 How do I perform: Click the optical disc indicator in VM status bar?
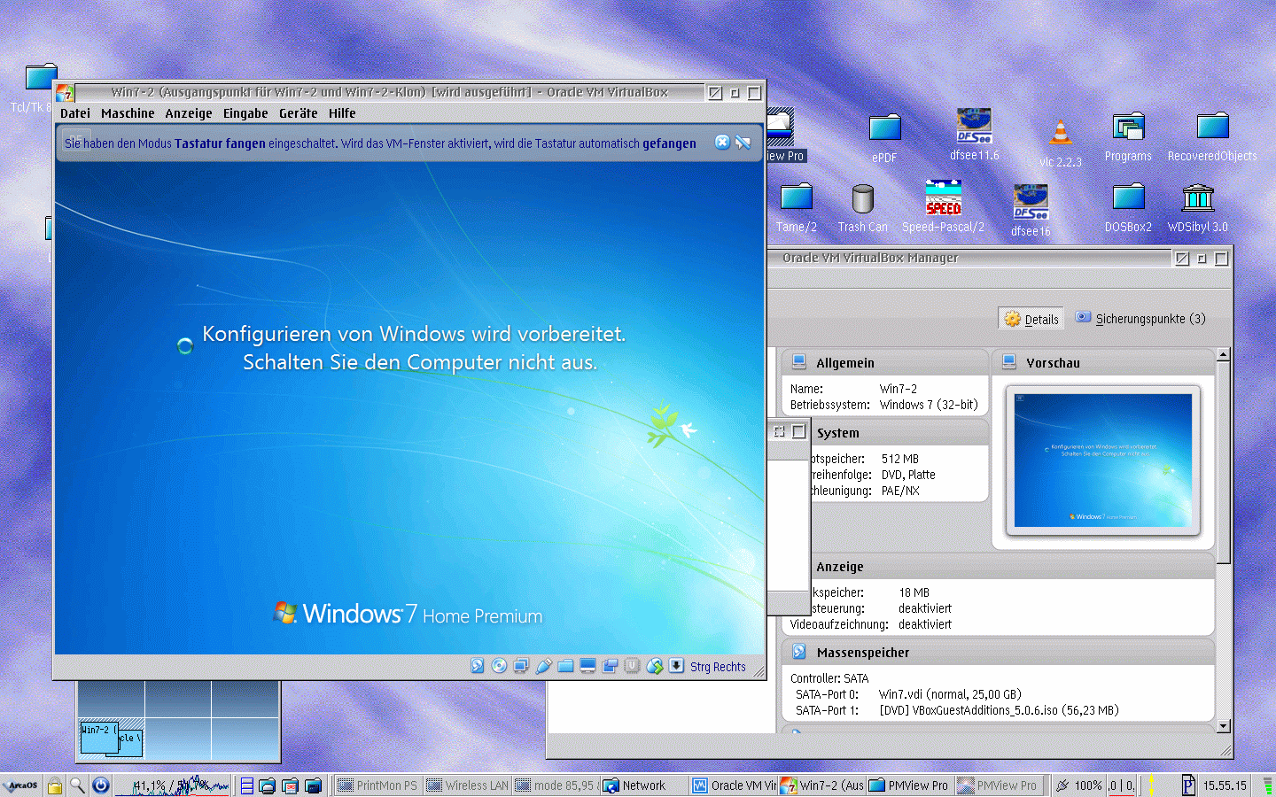[499, 666]
